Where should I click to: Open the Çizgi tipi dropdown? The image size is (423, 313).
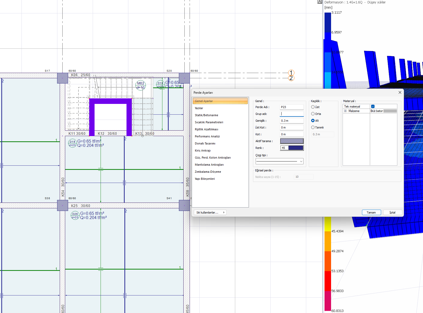279,161
